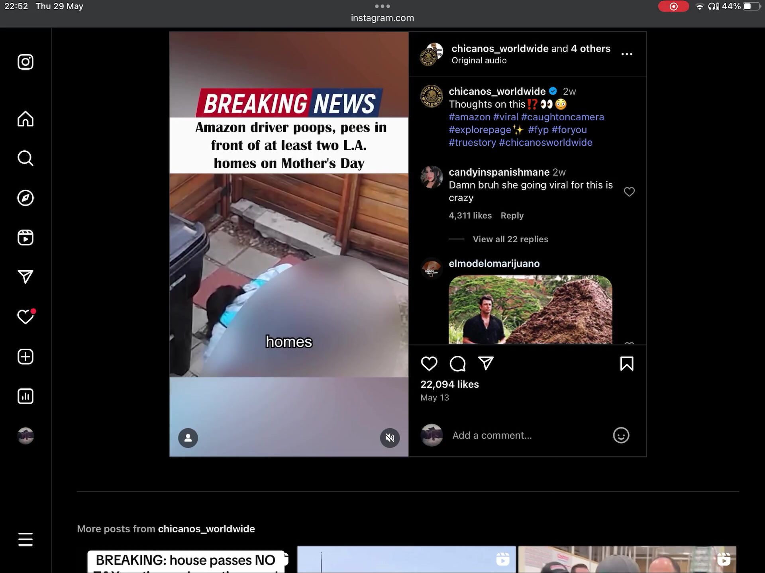Open the 22,094 likes list
The width and height of the screenshot is (765, 573).
pos(449,384)
